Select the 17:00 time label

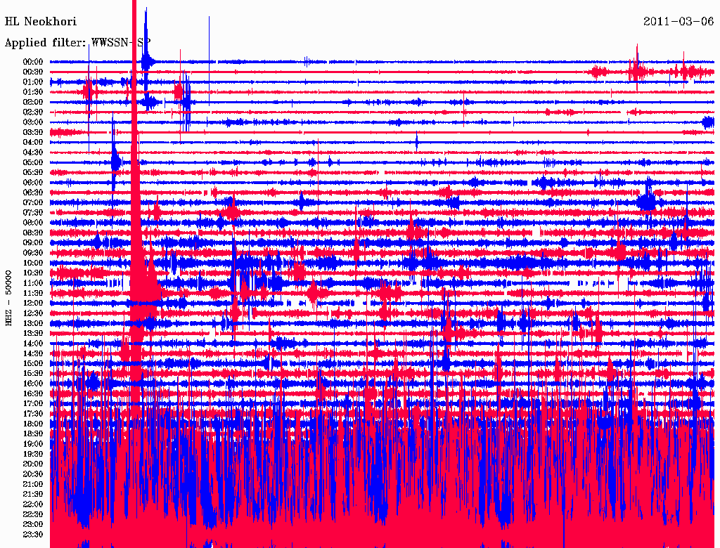click(x=33, y=404)
